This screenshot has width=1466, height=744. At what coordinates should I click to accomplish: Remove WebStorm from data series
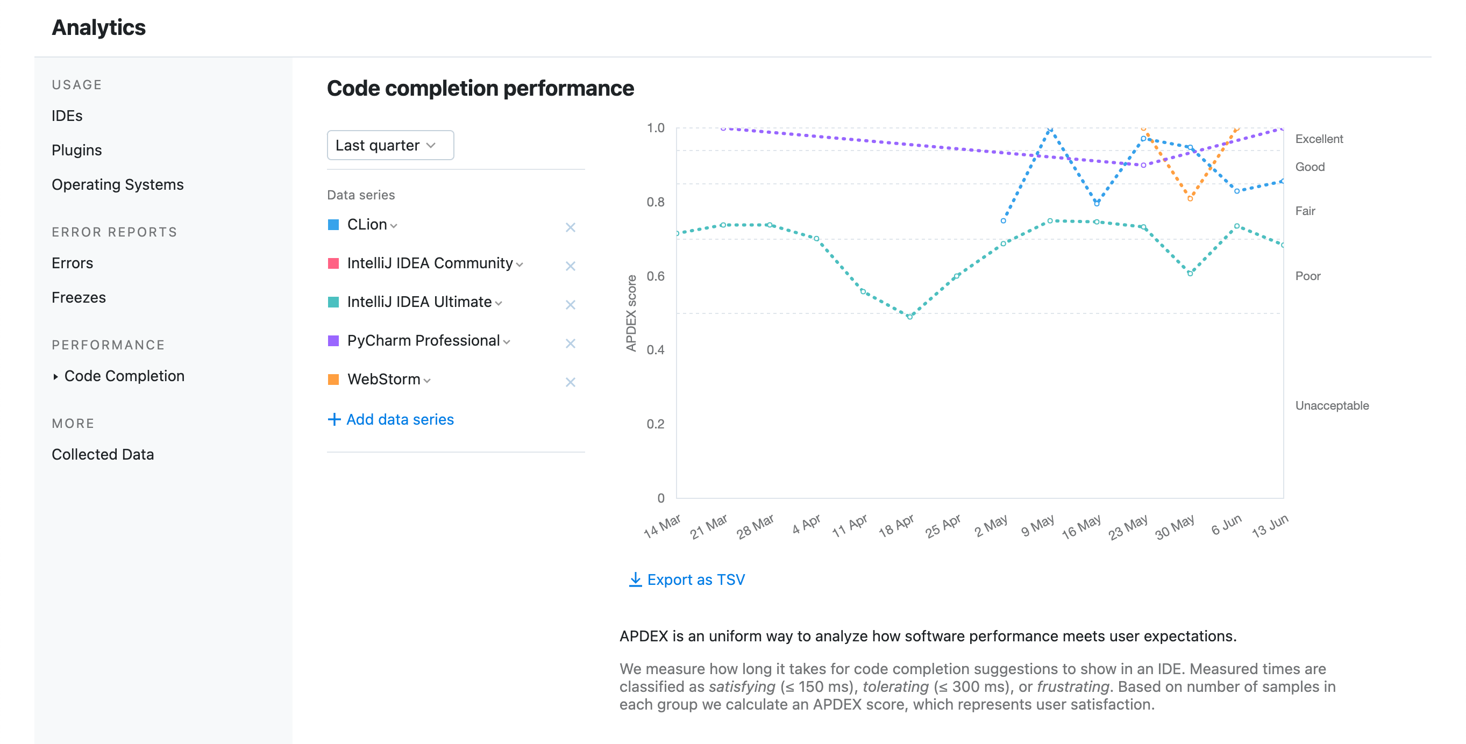coord(570,382)
